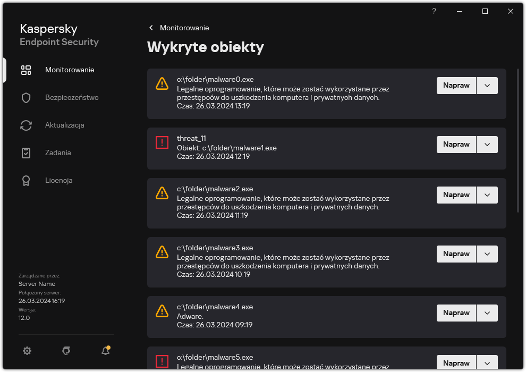
Task: Select the Zadania clipboard icon
Action: [x=26, y=153]
